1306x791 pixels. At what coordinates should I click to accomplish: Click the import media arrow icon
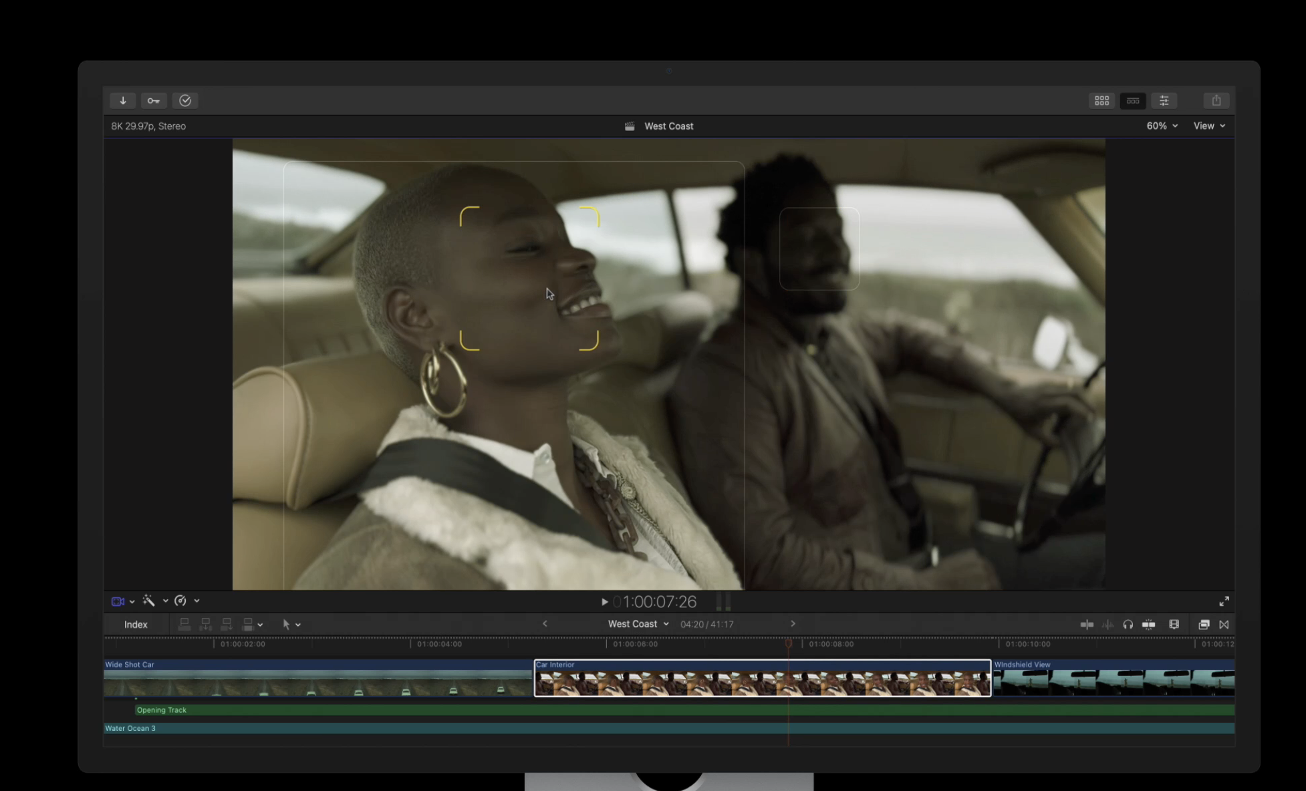click(123, 101)
